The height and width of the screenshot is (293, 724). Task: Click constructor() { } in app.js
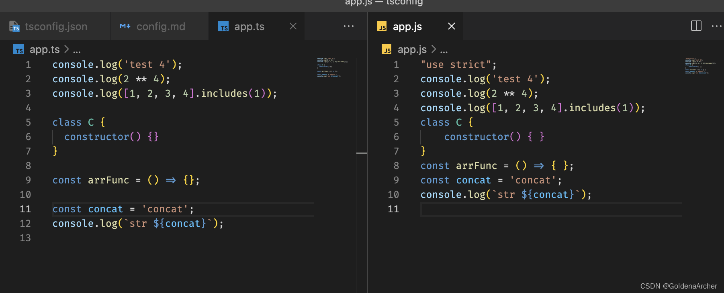(x=494, y=137)
